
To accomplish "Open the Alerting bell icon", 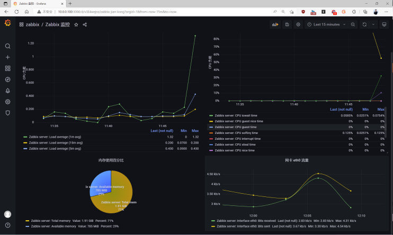I will click(x=8, y=91).
